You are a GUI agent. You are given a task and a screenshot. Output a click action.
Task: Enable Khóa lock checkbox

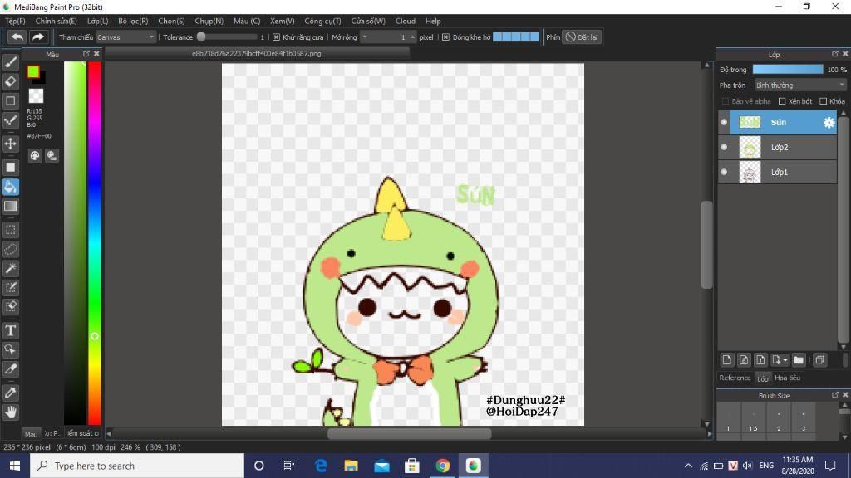pyautogui.click(x=824, y=101)
